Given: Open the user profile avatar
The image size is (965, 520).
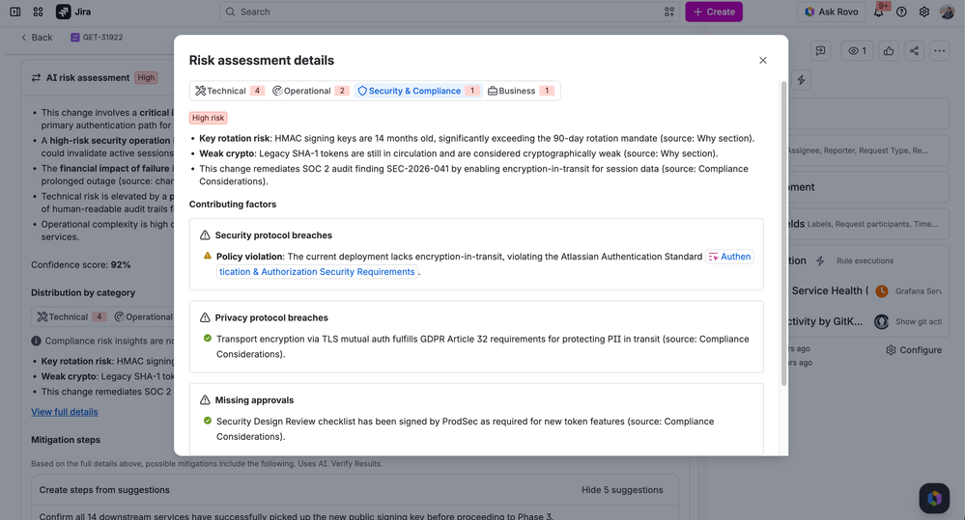Looking at the screenshot, I should coord(948,12).
